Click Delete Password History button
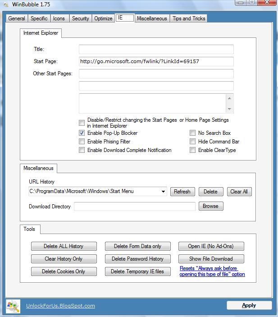278x317 pixels. [x=137, y=259]
